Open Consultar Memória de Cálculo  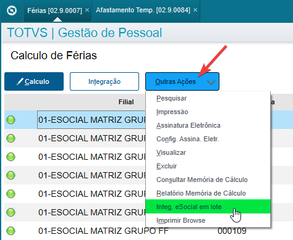[202, 180]
